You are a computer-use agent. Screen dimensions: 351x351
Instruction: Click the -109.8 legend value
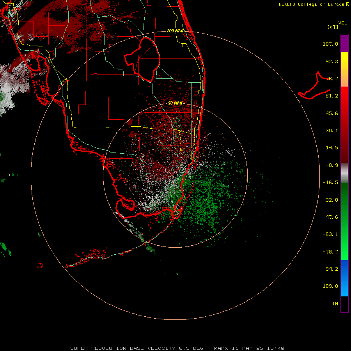tap(329, 286)
